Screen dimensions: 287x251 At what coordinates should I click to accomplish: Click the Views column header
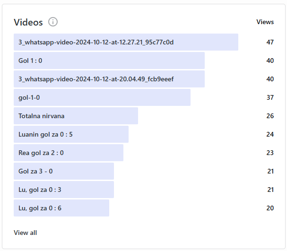(x=265, y=22)
